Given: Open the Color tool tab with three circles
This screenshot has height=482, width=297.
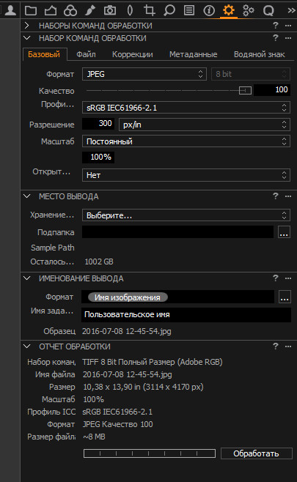Looking at the screenshot, I should point(70,10).
